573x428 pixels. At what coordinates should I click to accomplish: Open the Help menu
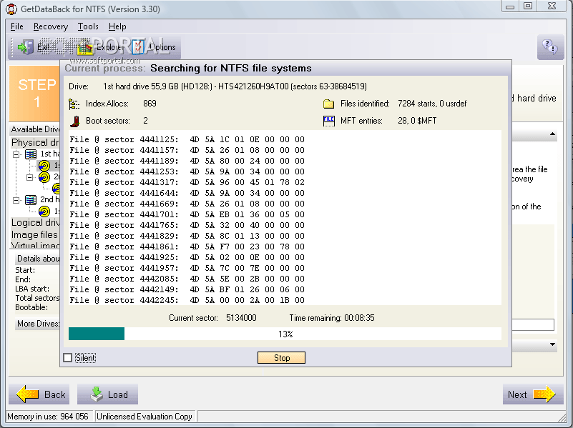pyautogui.click(x=117, y=26)
